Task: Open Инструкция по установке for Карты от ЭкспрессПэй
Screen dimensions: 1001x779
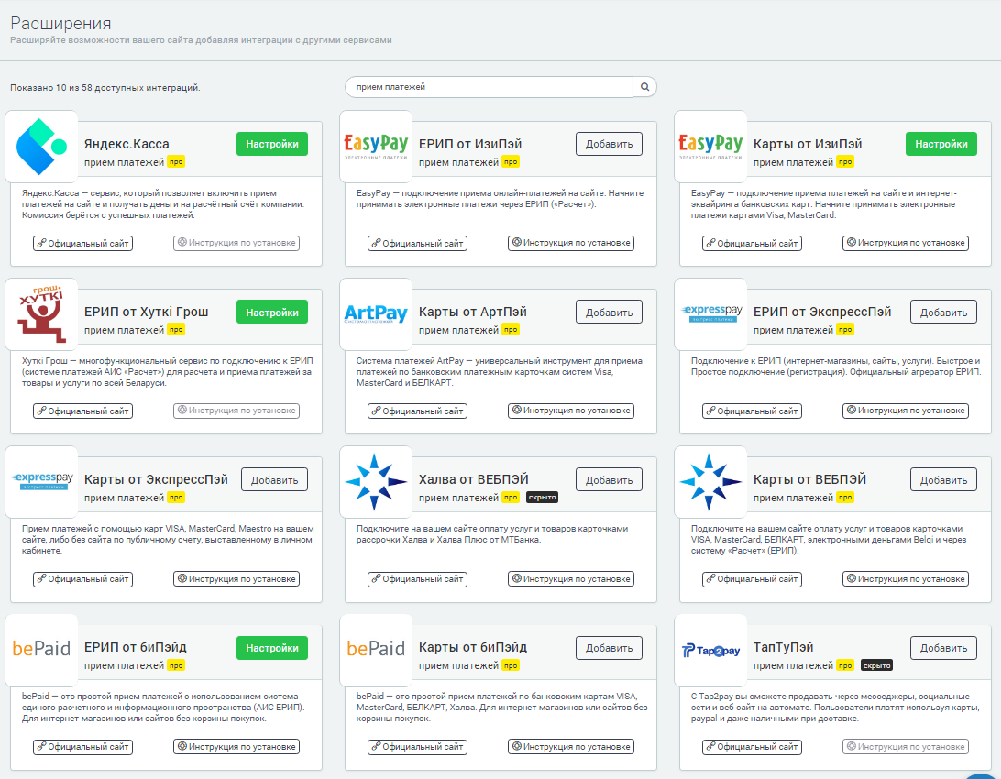Action: click(x=236, y=578)
